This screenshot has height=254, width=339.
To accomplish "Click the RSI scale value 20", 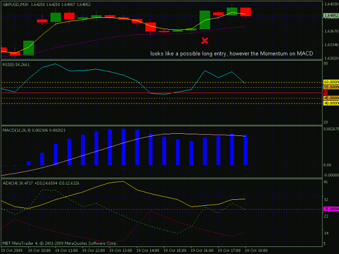I will pyautogui.click(x=325, y=122).
